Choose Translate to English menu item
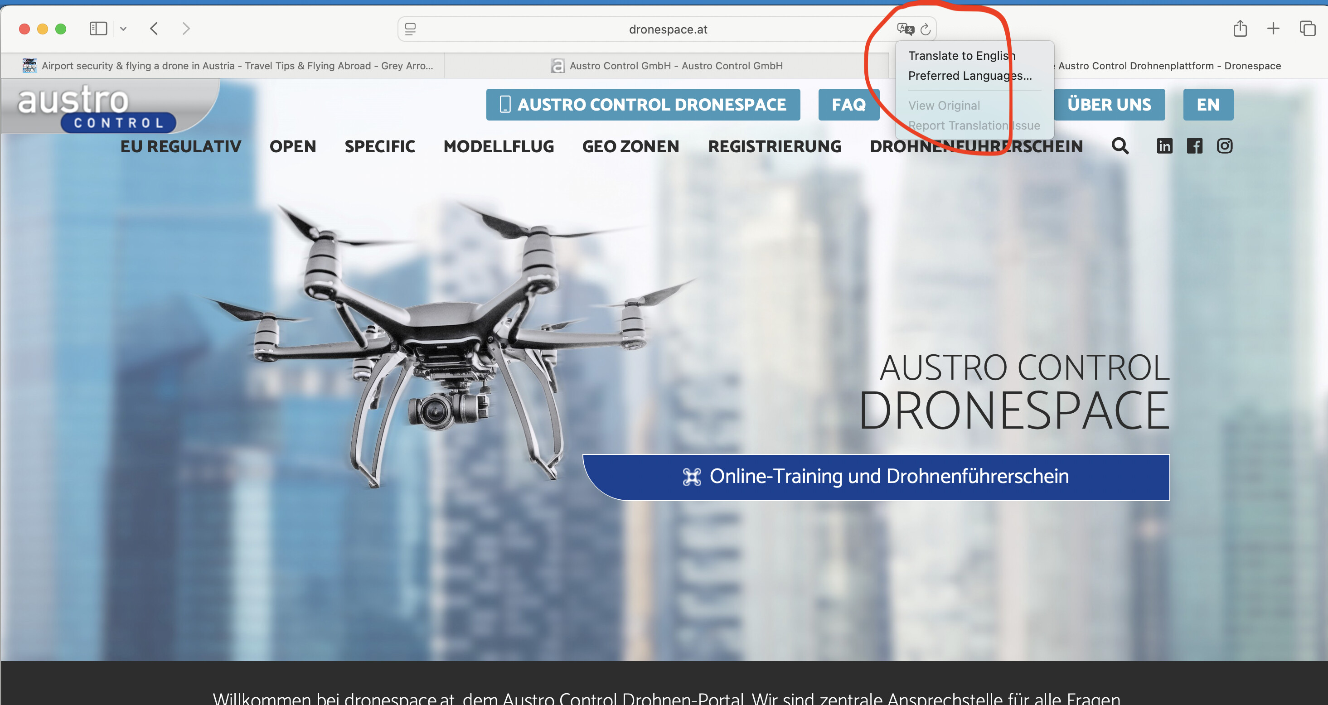Image resolution: width=1328 pixels, height=705 pixels. (961, 56)
